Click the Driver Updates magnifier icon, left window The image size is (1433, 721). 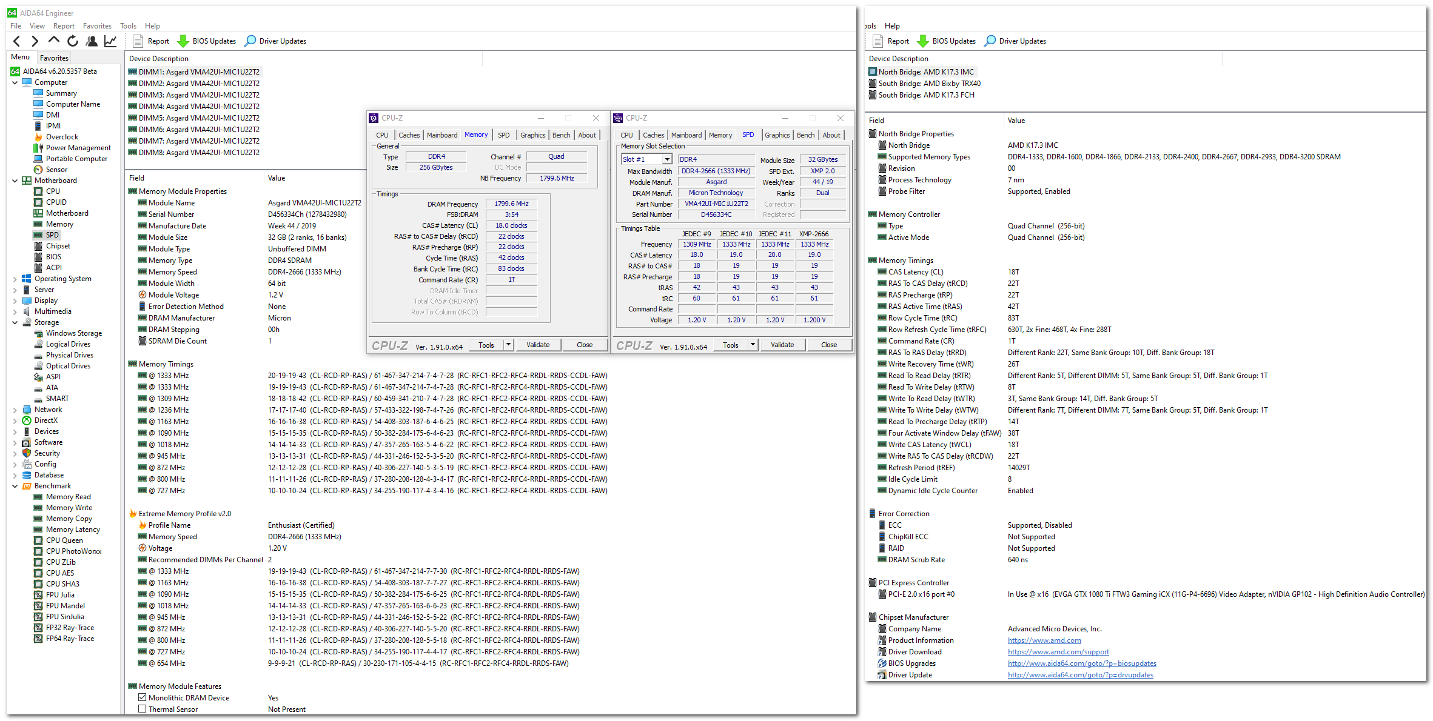coord(250,41)
